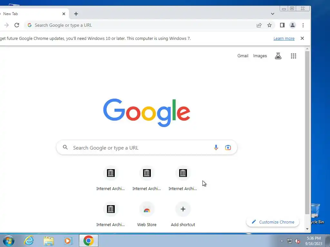
Task: Open the Google apps grid
Action: (294, 56)
